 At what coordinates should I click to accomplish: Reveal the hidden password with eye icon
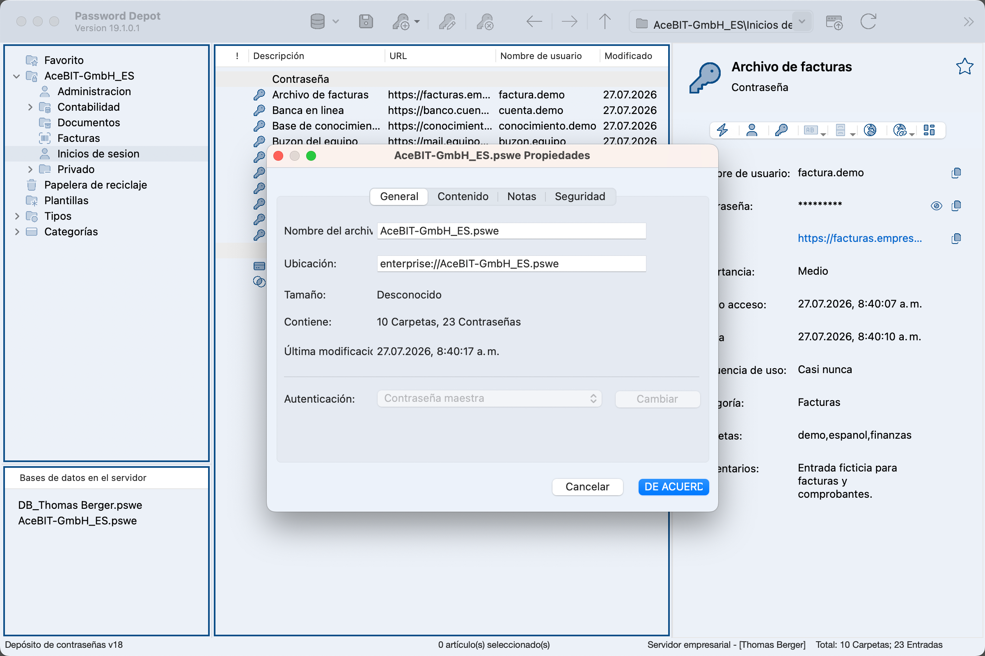point(936,205)
